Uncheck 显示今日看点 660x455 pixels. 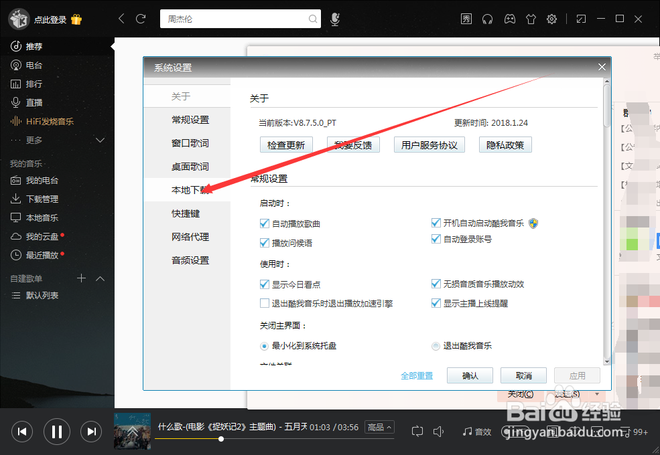coord(265,284)
